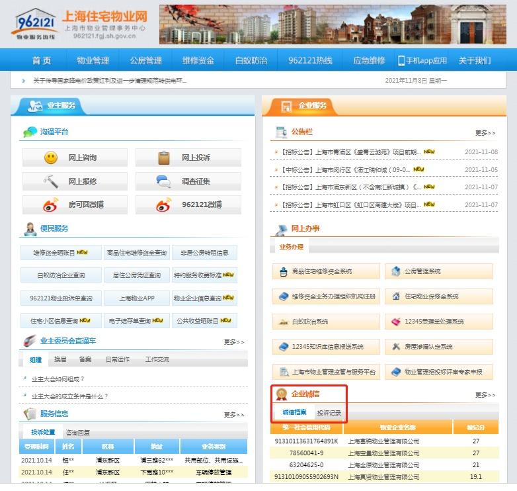The image size is (517, 491).
Task: Click the 手机app应用 phone icon in the nav bar
Action: point(401,60)
